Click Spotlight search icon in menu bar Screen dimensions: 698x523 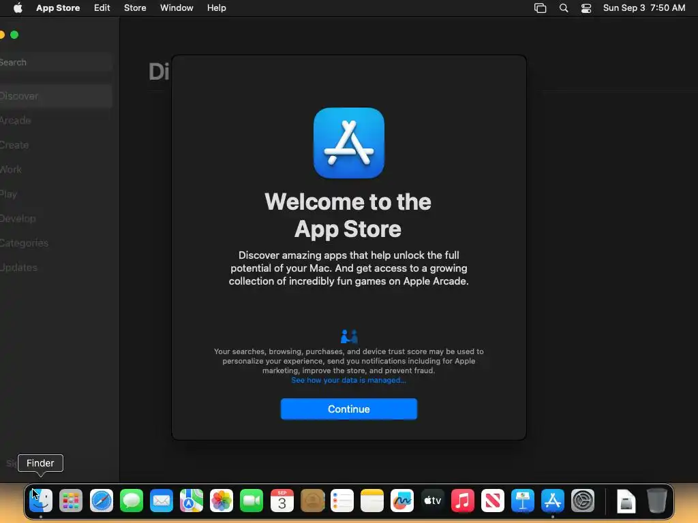pyautogui.click(x=564, y=8)
